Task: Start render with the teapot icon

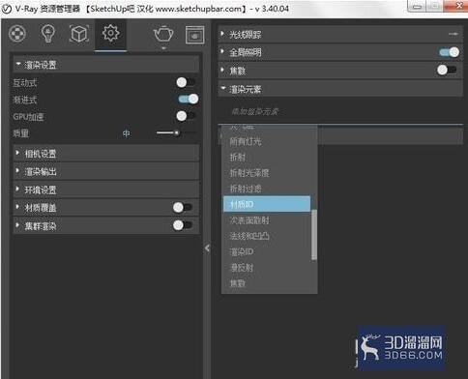Action: click(x=163, y=34)
